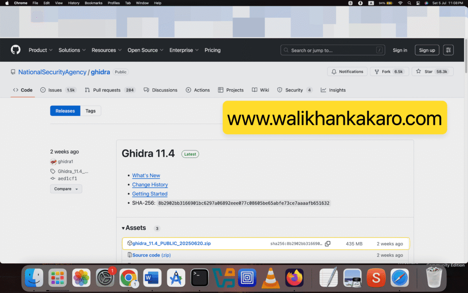Open Control Center in menu bar
Viewport: 468px width, 293px height.
pos(418,3)
